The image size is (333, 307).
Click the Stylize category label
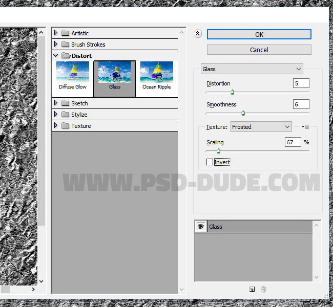79,115
